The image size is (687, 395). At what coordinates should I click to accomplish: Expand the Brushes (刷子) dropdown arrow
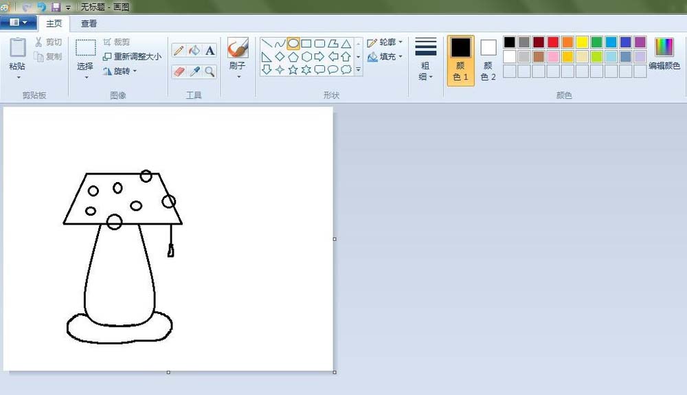pos(239,77)
